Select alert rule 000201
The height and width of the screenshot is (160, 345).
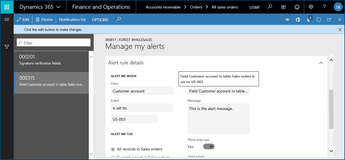(x=51, y=62)
